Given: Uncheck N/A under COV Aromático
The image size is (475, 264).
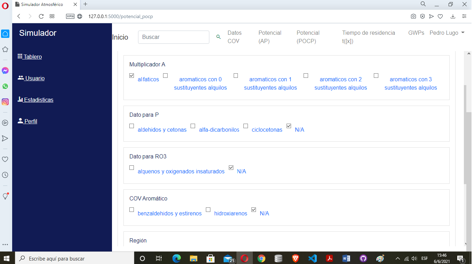Looking at the screenshot, I should click(254, 209).
